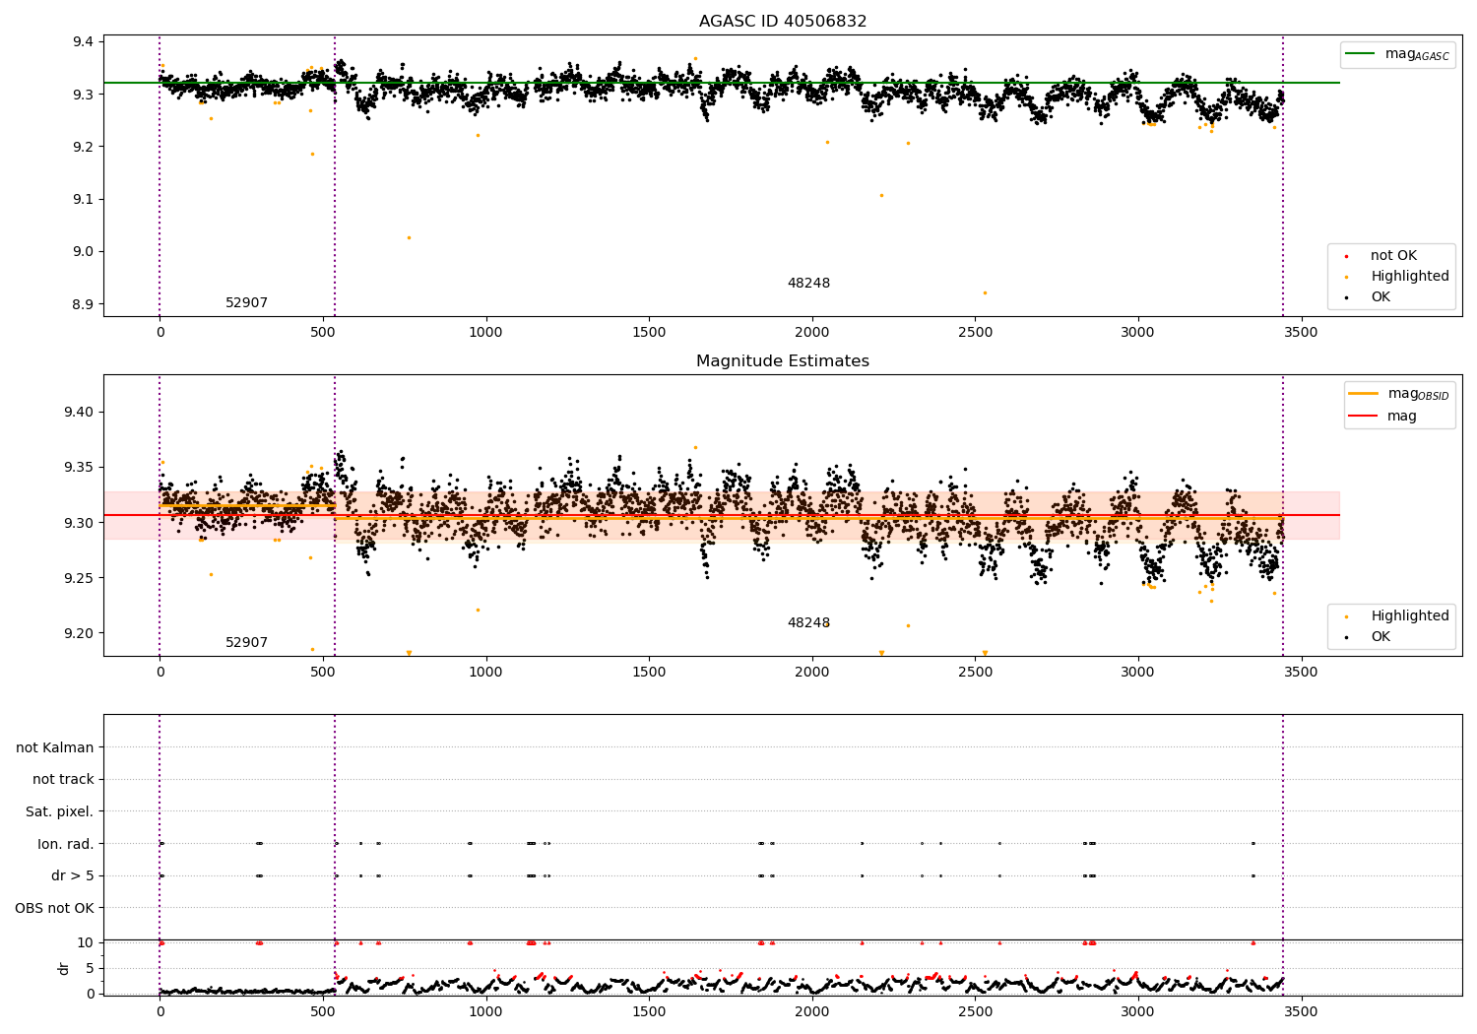Click the '9.20' y-tick of the middle plot
1477x1034 pixels.
pos(79,634)
